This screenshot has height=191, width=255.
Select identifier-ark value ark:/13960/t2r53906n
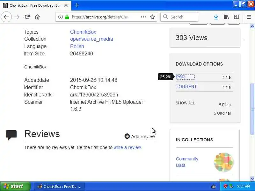click(x=94, y=95)
